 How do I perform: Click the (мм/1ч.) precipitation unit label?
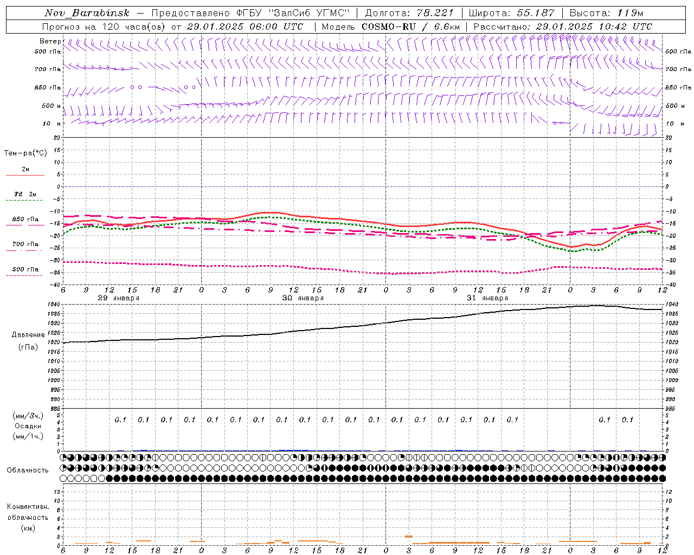pos(28,436)
